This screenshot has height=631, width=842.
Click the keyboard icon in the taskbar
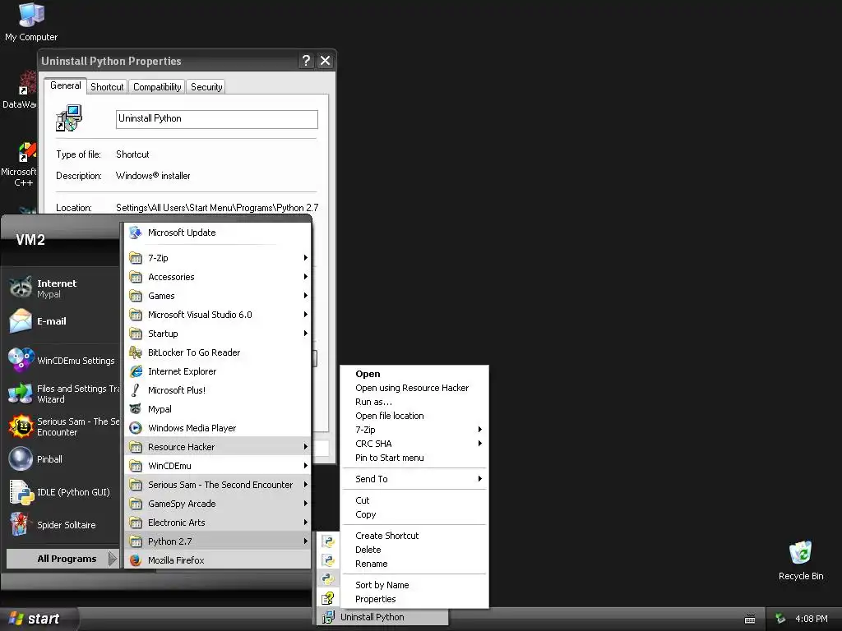click(750, 619)
